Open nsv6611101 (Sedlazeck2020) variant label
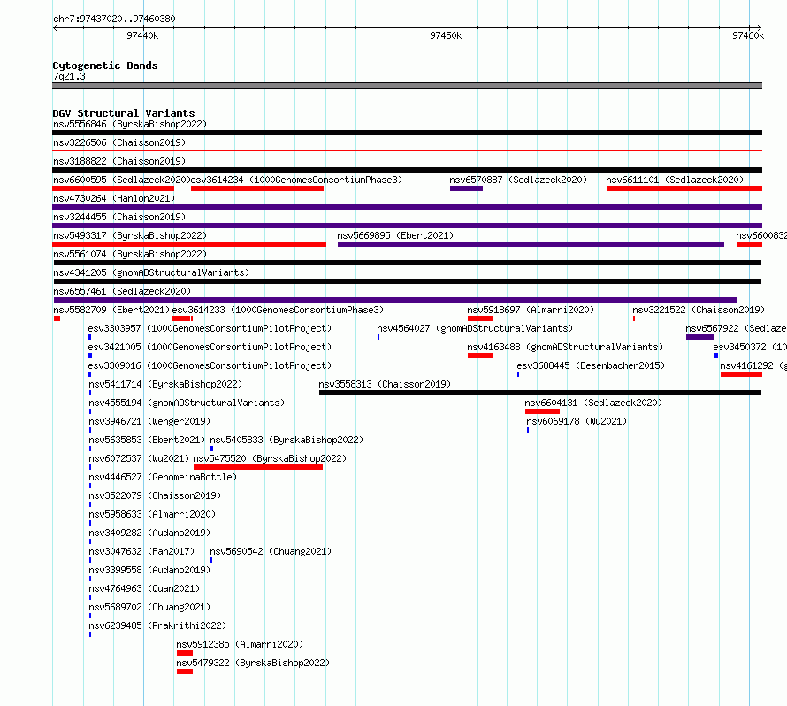 pos(675,180)
